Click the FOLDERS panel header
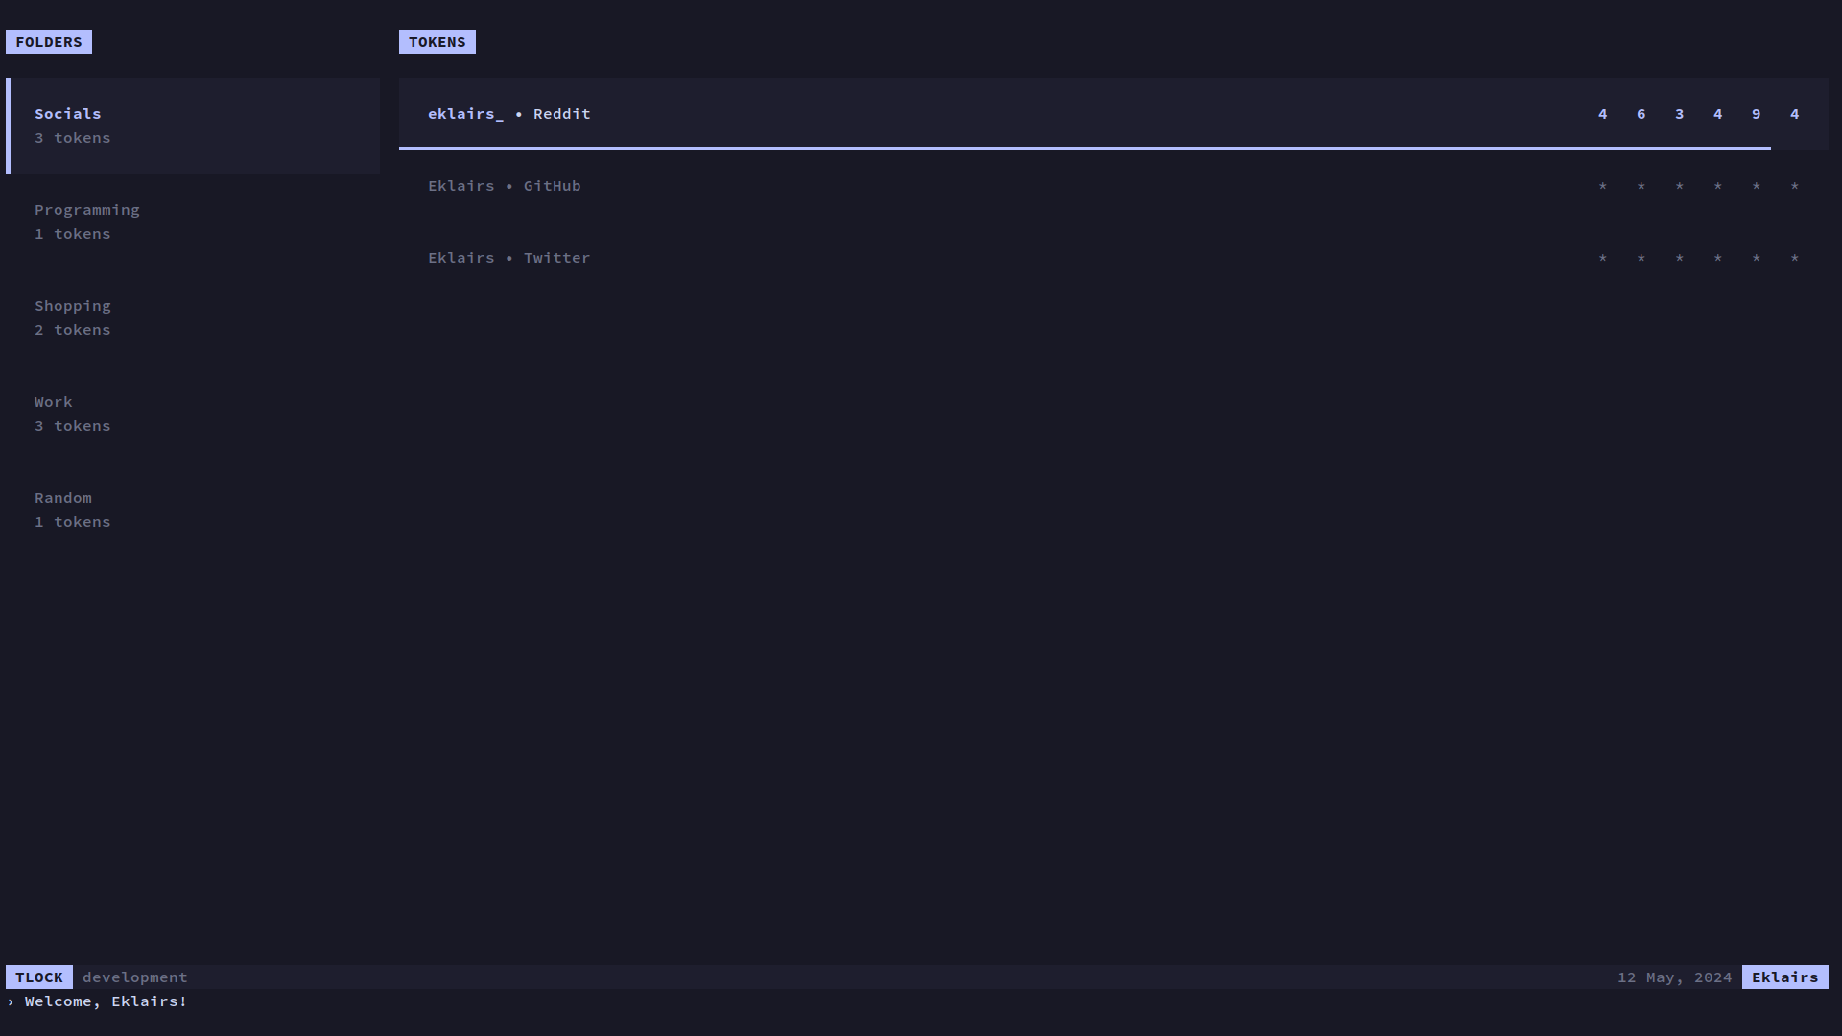Screen dimensions: 1842x1036 48,42
